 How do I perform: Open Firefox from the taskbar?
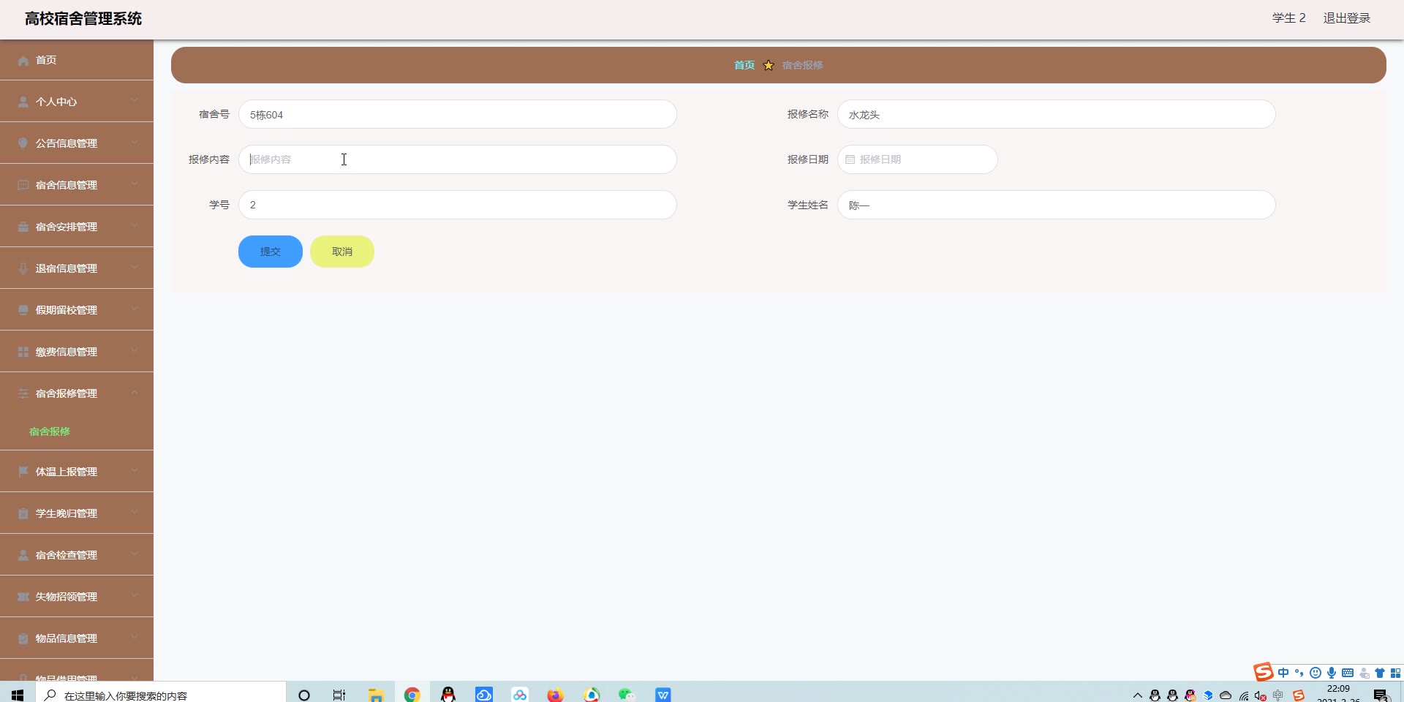click(x=556, y=695)
